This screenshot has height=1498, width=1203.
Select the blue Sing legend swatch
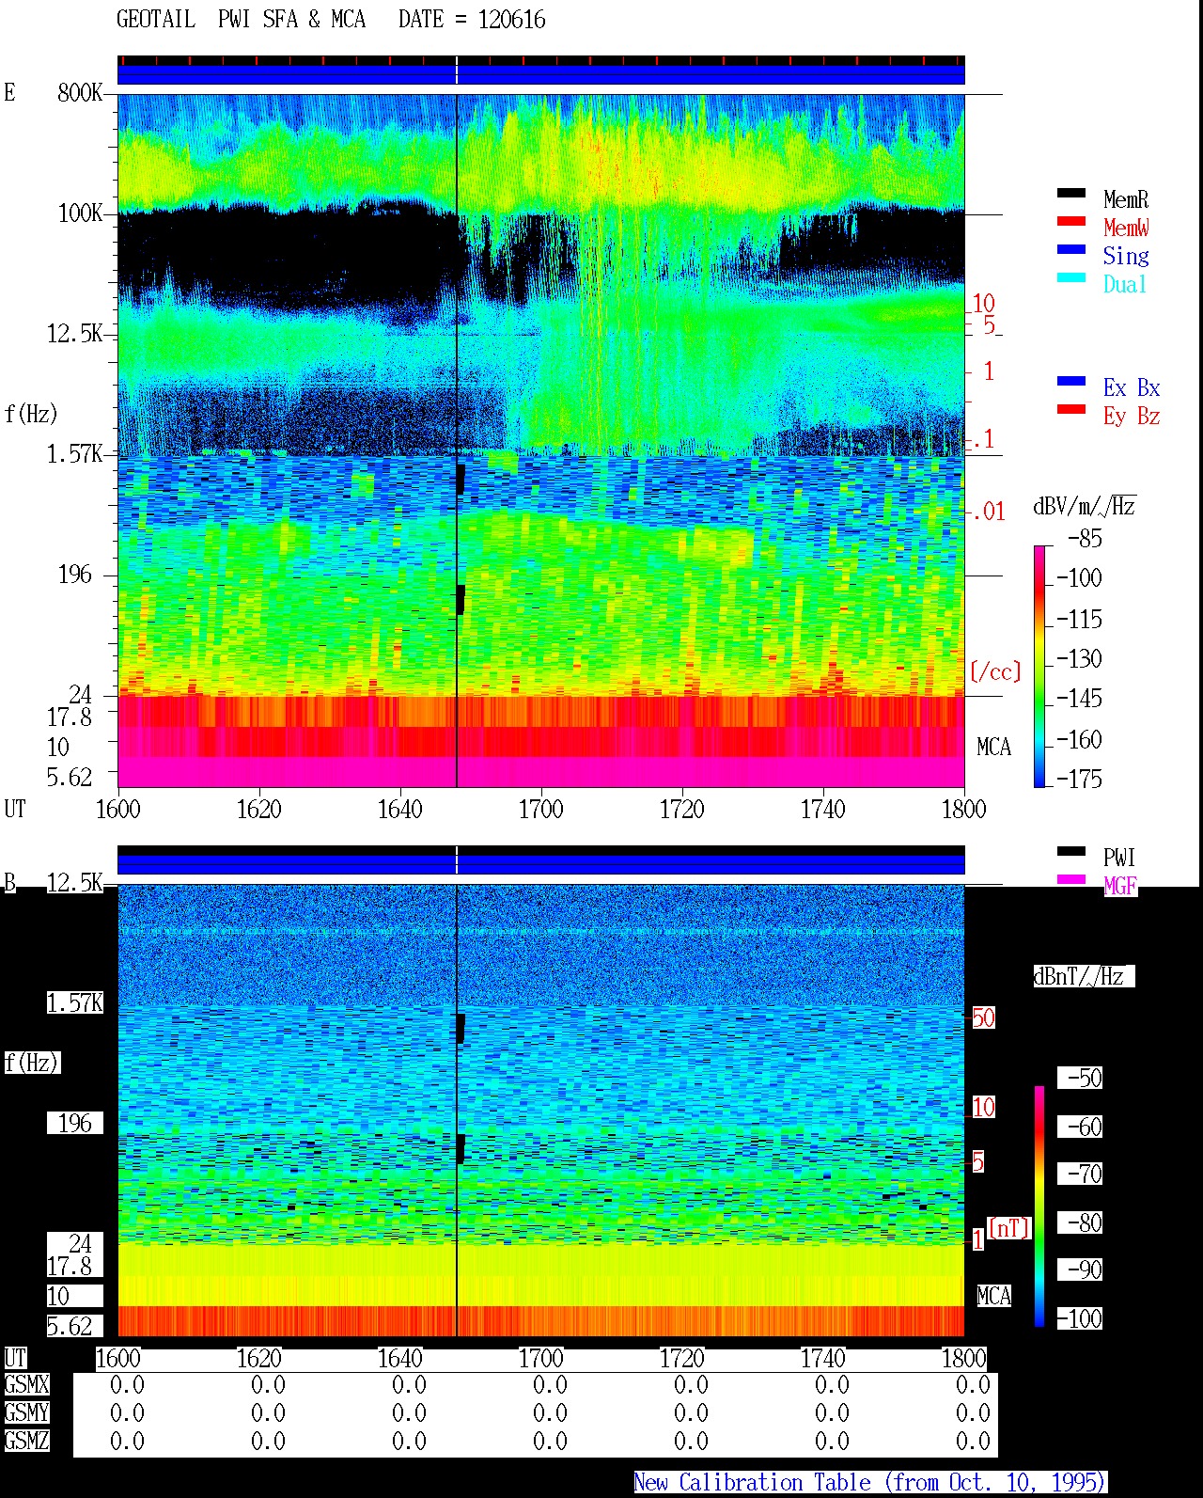pos(1070,250)
